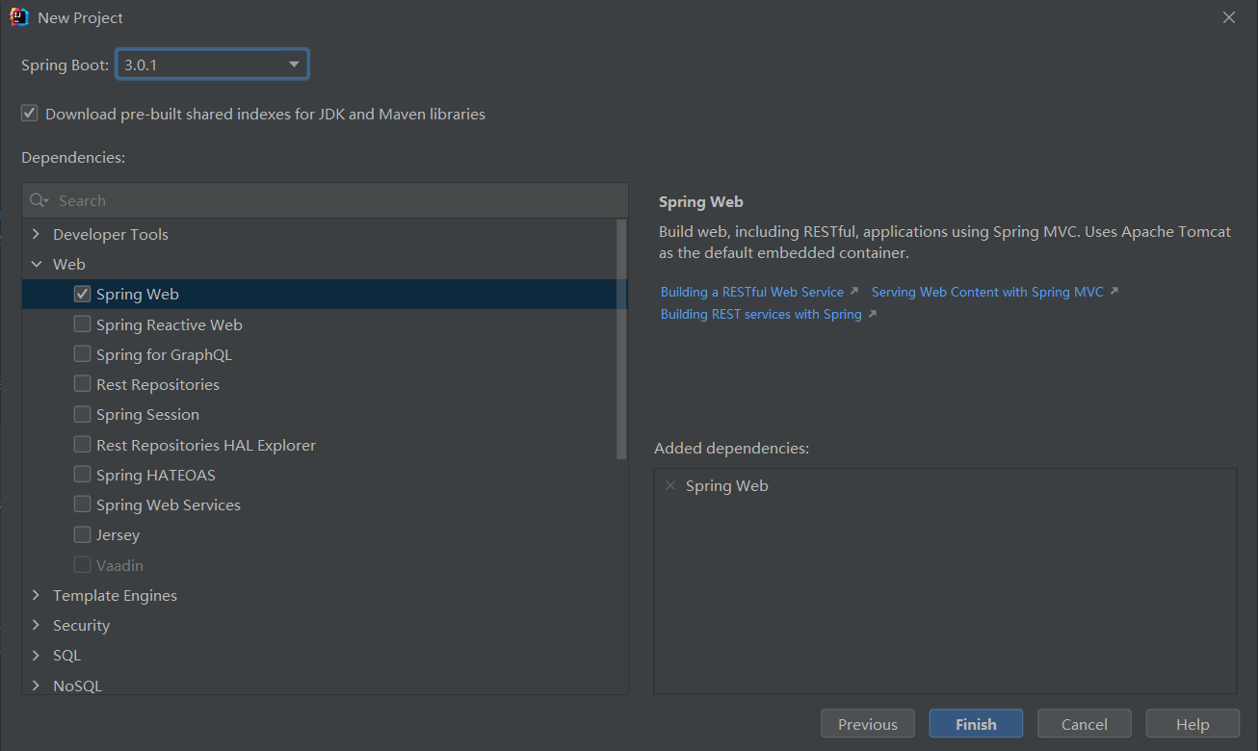Close the New Project dialog
The width and height of the screenshot is (1258, 751).
click(x=1228, y=17)
